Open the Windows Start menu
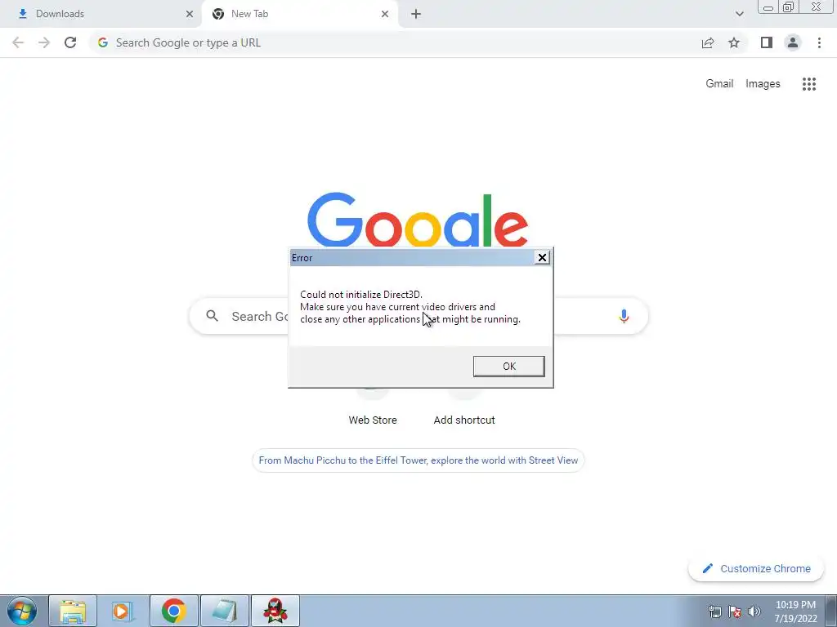 click(x=21, y=611)
